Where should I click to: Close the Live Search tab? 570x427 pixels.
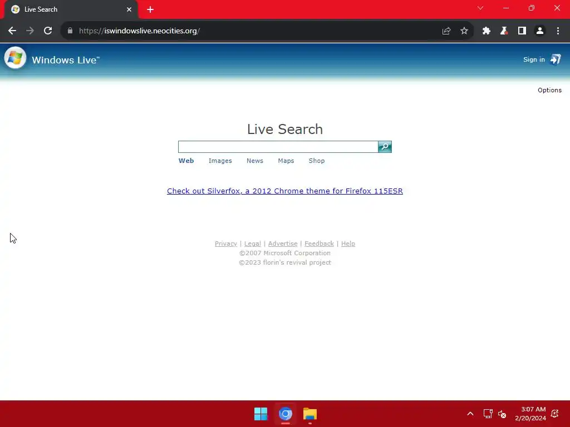pyautogui.click(x=129, y=9)
